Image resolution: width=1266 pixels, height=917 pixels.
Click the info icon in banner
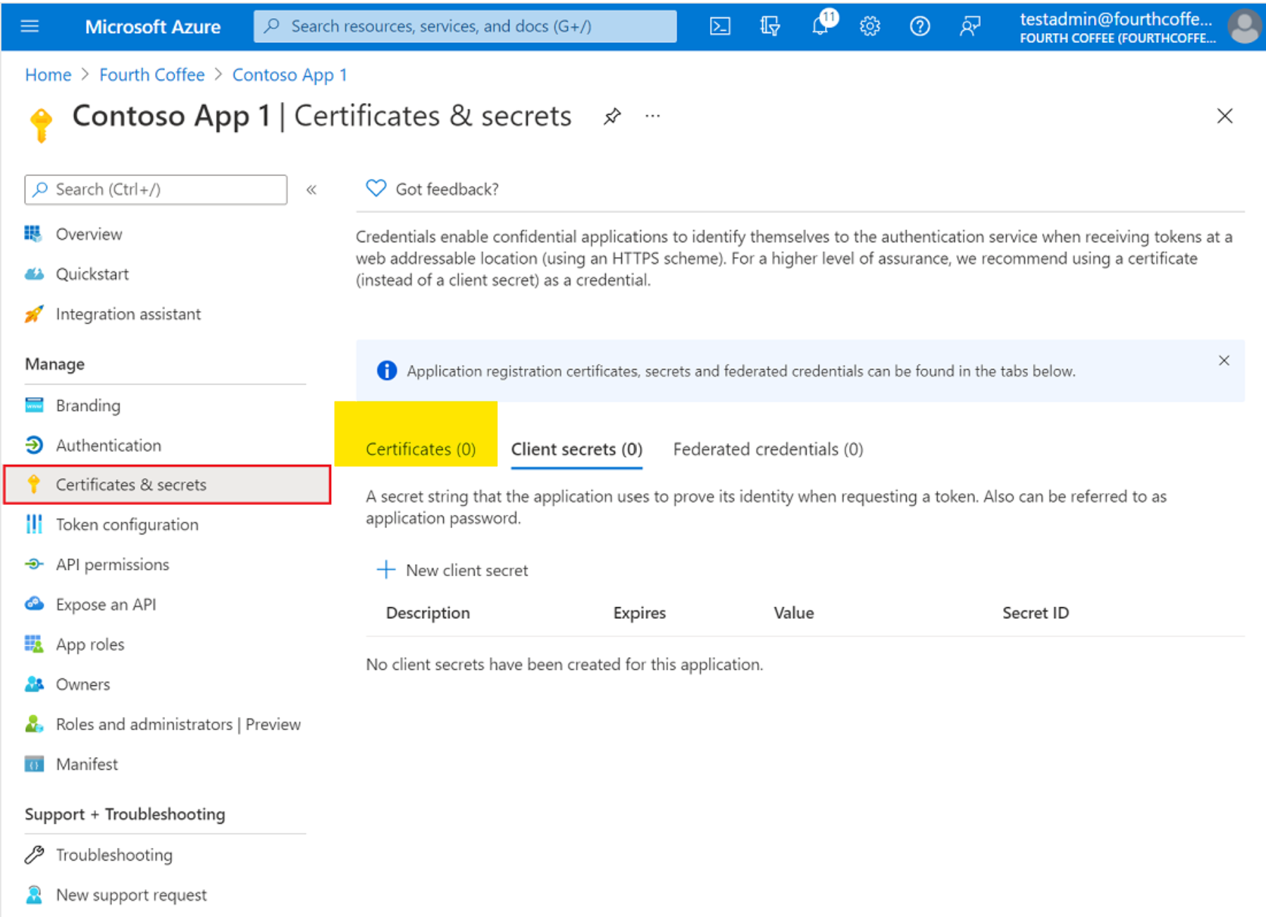click(x=387, y=370)
